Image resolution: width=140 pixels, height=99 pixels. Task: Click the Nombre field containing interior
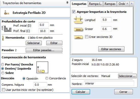tap(109, 83)
